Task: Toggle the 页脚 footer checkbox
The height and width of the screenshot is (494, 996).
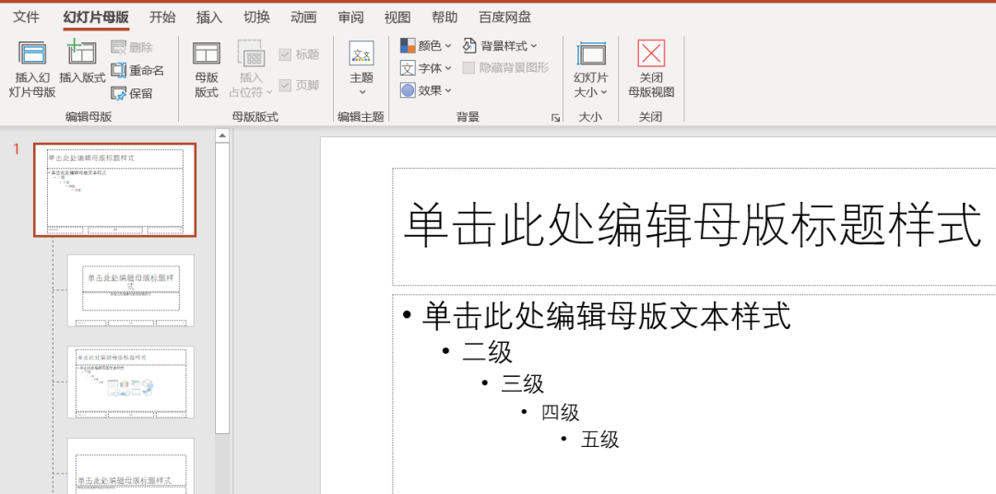Action: [286, 85]
